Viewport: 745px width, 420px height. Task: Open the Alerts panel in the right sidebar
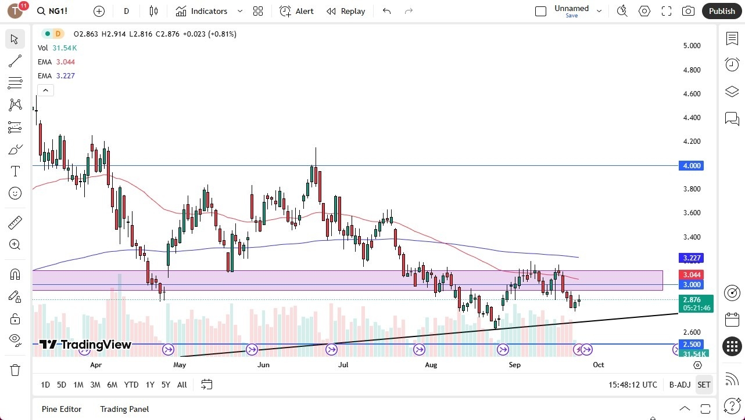point(732,64)
